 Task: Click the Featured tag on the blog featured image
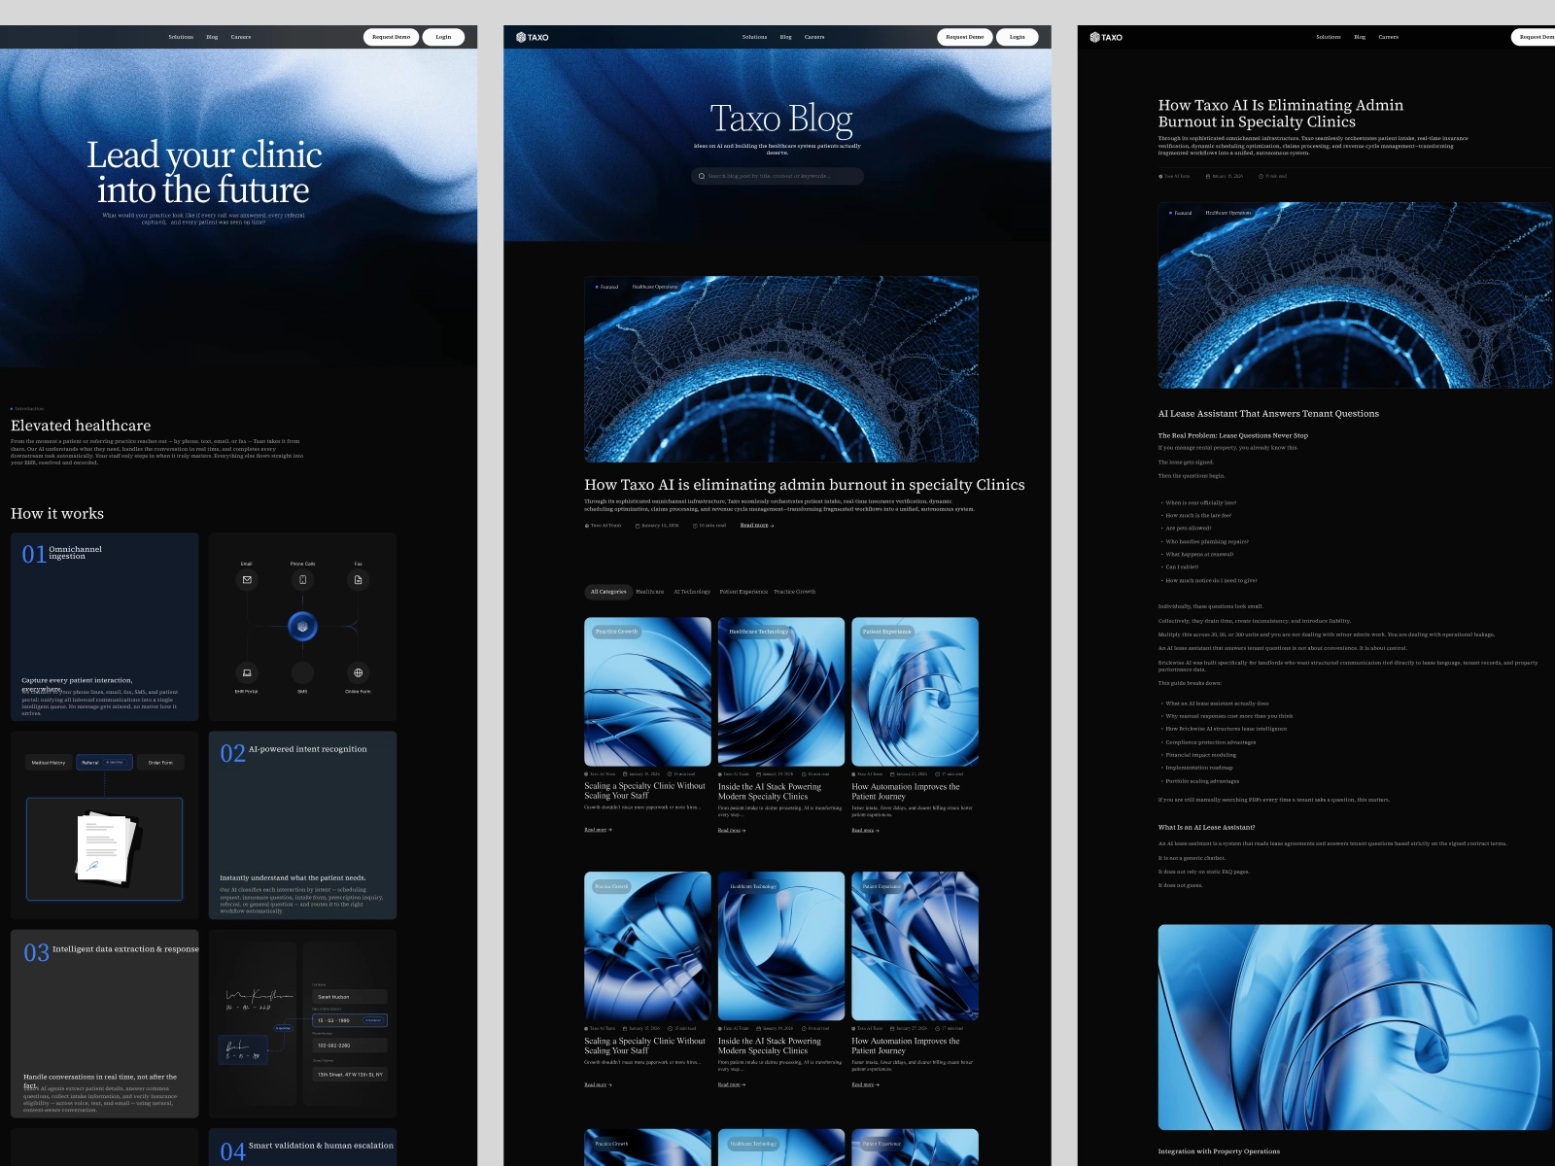pyautogui.click(x=607, y=287)
